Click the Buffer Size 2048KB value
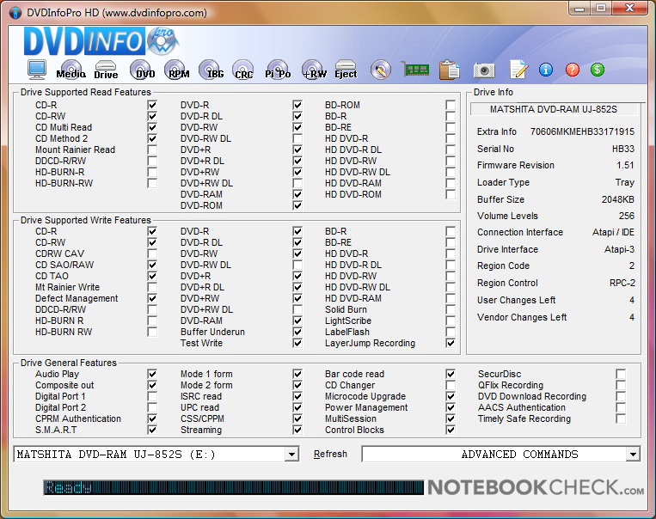Screen dimensions: 656x519 point(618,199)
